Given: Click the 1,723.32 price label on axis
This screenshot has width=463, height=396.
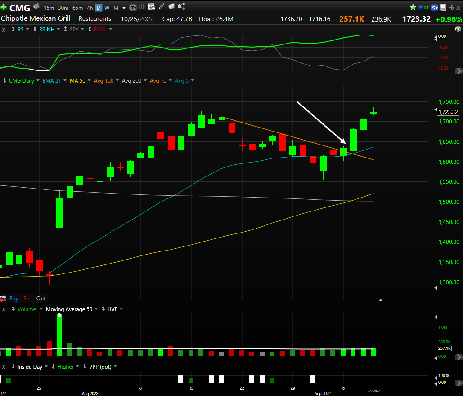Looking at the screenshot, I should [x=448, y=112].
